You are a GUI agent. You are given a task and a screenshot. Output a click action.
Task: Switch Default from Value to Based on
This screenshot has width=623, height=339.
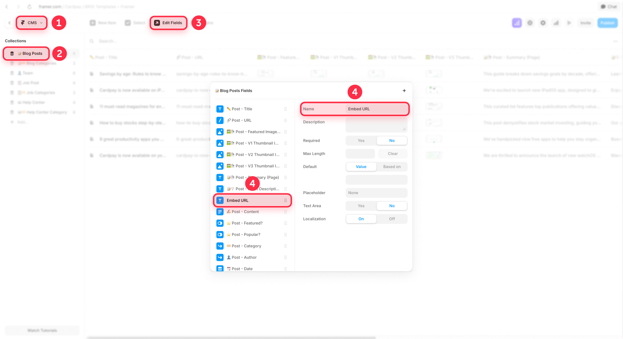point(392,166)
